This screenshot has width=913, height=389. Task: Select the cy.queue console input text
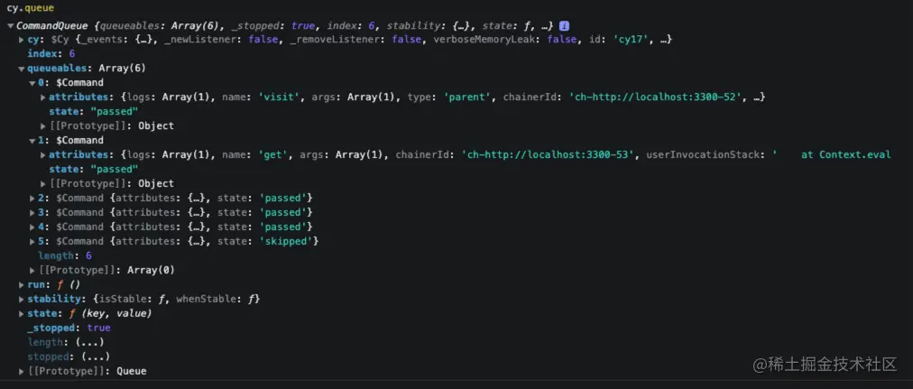click(30, 9)
